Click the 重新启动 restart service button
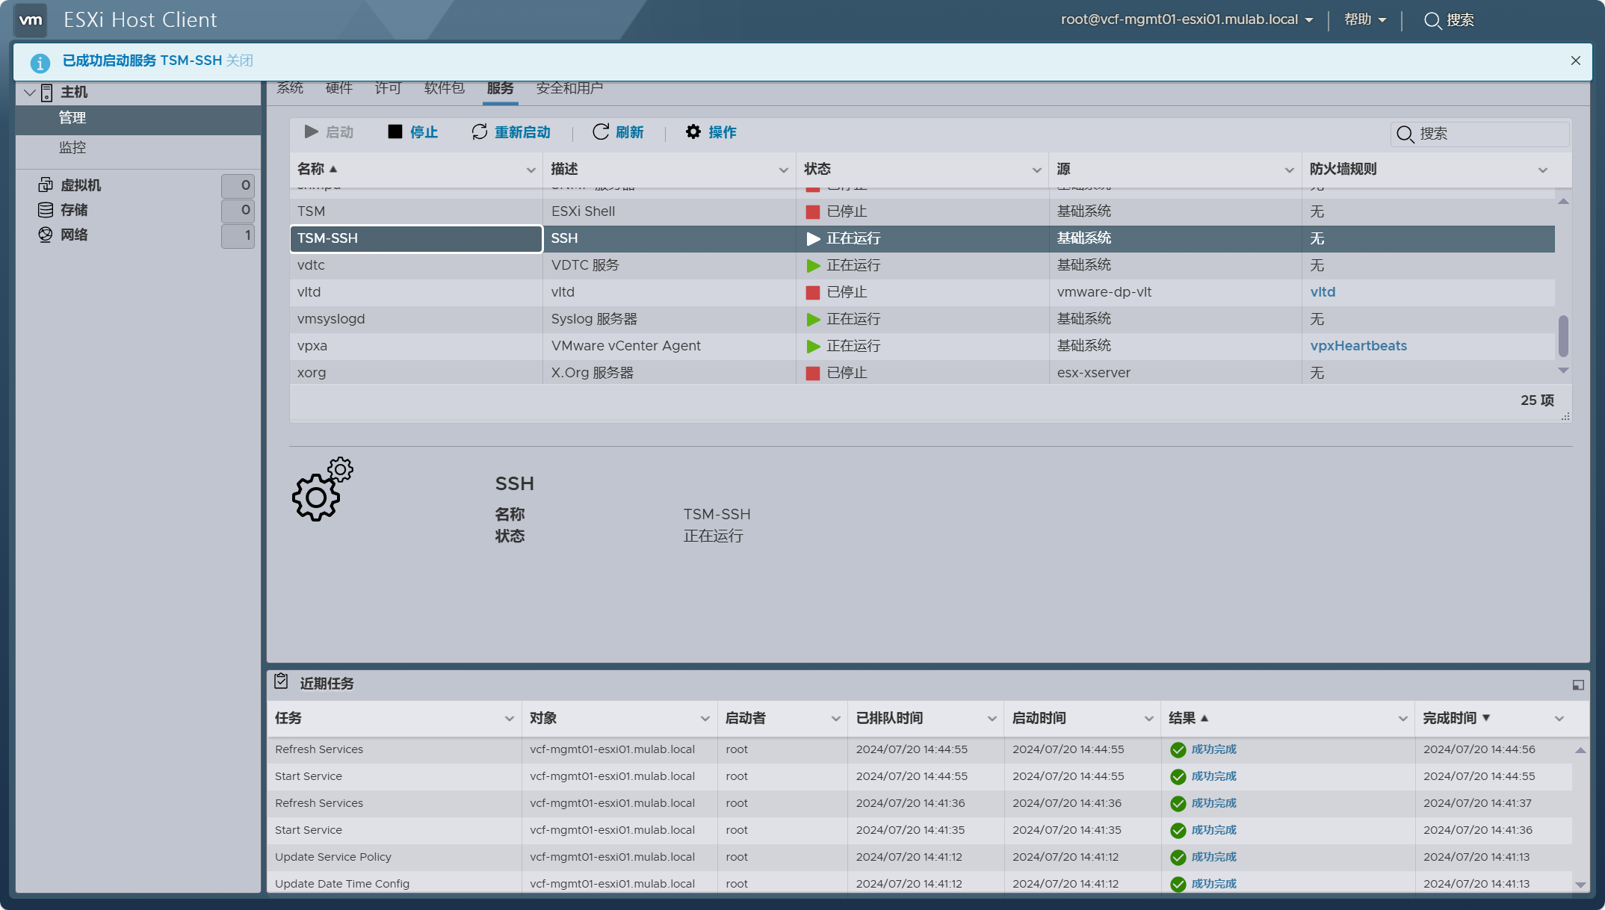Image resolution: width=1605 pixels, height=910 pixels. pos(511,132)
